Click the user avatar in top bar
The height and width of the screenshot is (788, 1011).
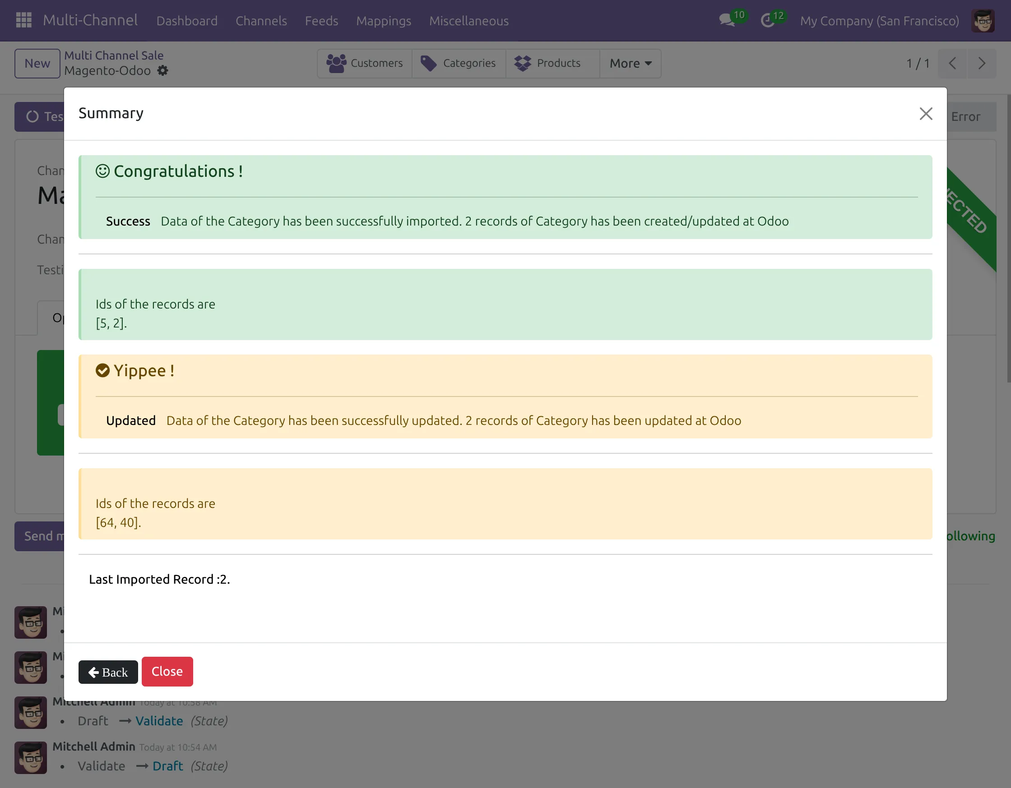coord(982,21)
